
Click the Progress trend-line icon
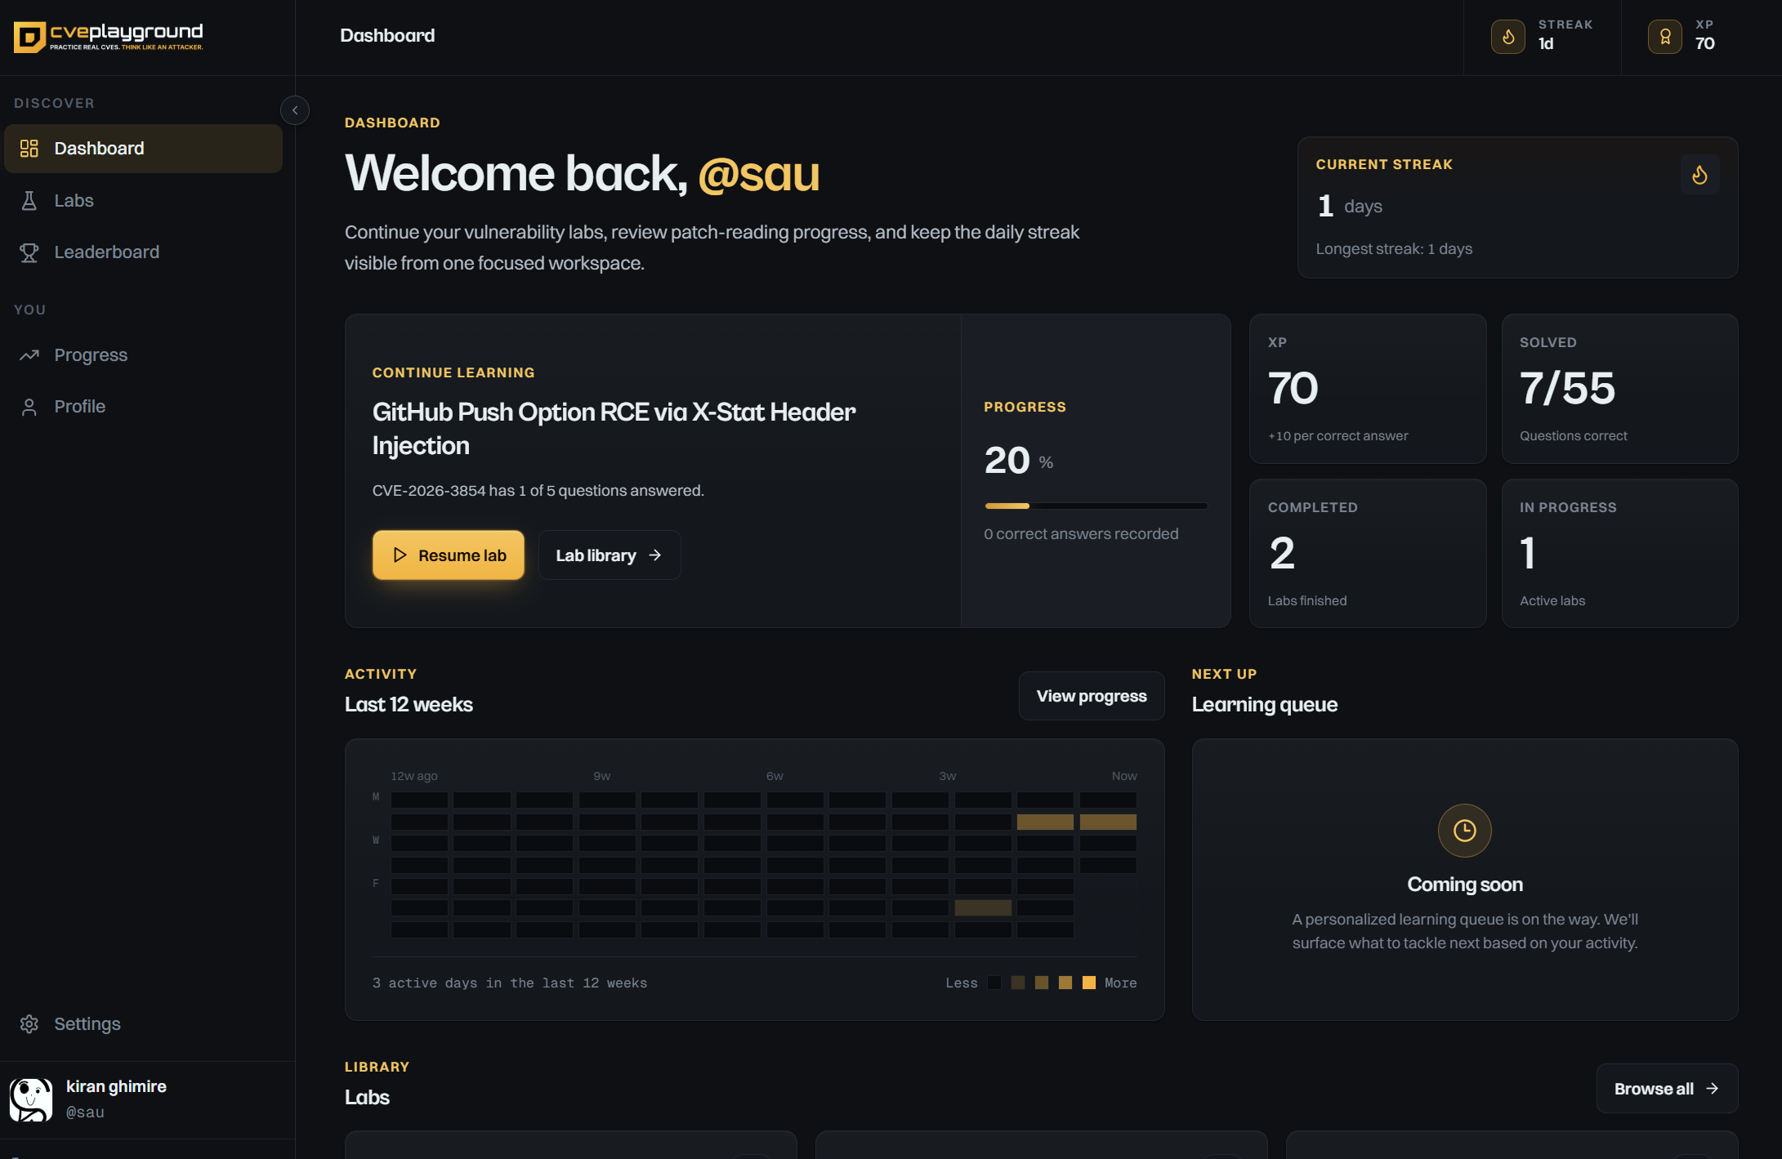tap(29, 355)
